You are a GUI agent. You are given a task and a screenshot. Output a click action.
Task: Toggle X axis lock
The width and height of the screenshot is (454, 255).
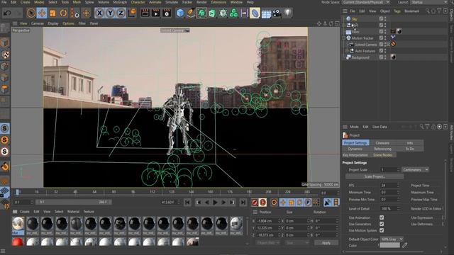tap(99, 13)
